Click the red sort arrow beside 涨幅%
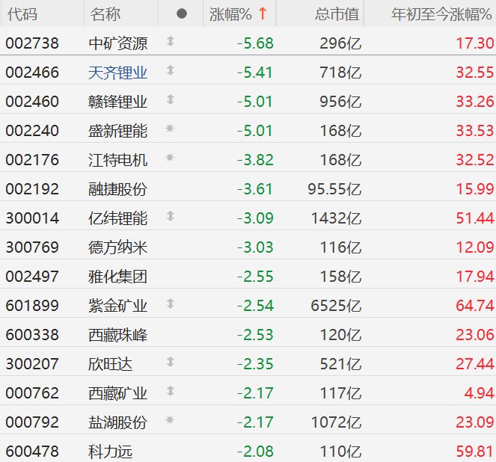The height and width of the screenshot is (462, 496). 263,14
